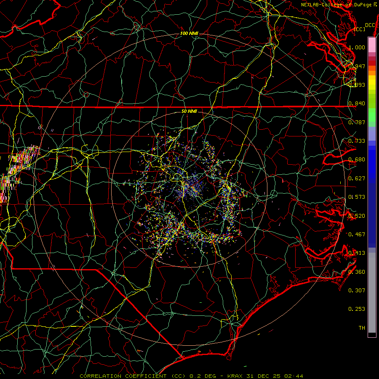Pick the dark red segment of the color bar

pos(372,63)
